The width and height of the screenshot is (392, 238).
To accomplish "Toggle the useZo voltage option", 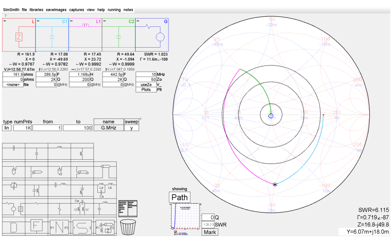I will [146, 84].
